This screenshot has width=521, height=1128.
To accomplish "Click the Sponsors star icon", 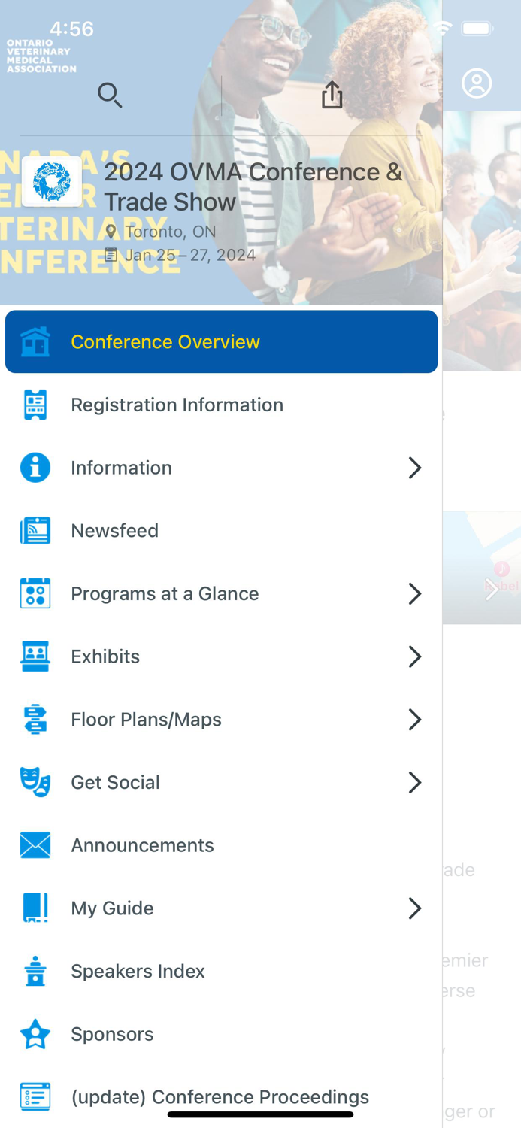I will click(x=35, y=1034).
